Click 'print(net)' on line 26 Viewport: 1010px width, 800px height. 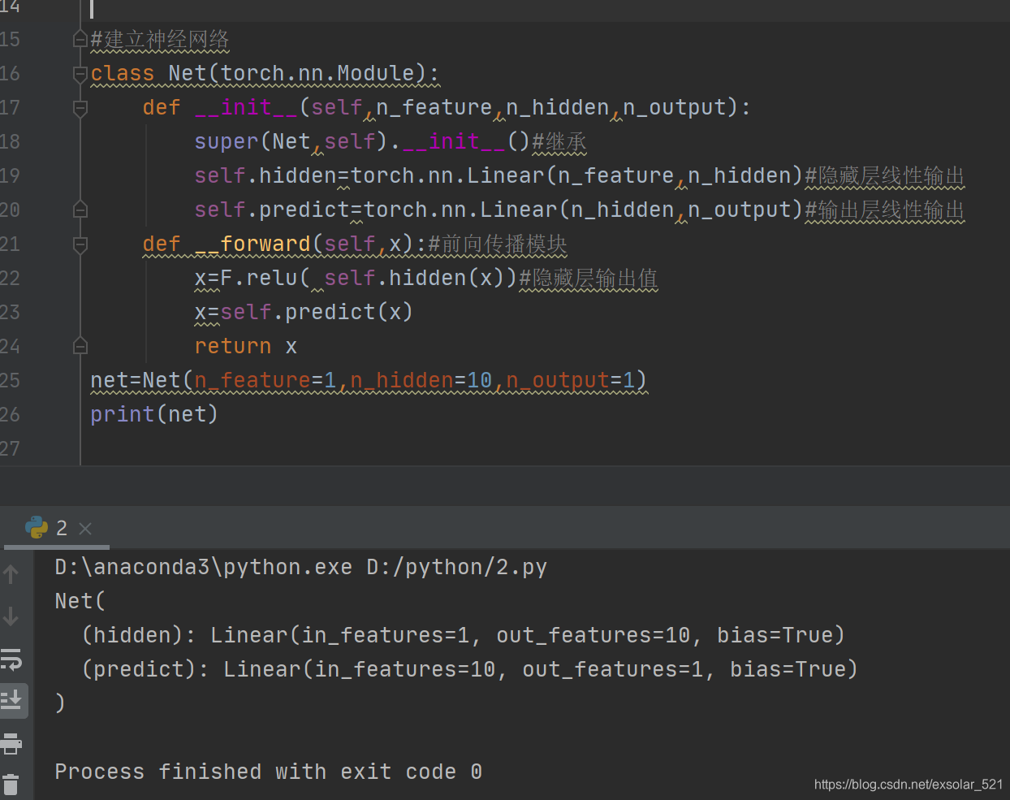click(x=154, y=414)
